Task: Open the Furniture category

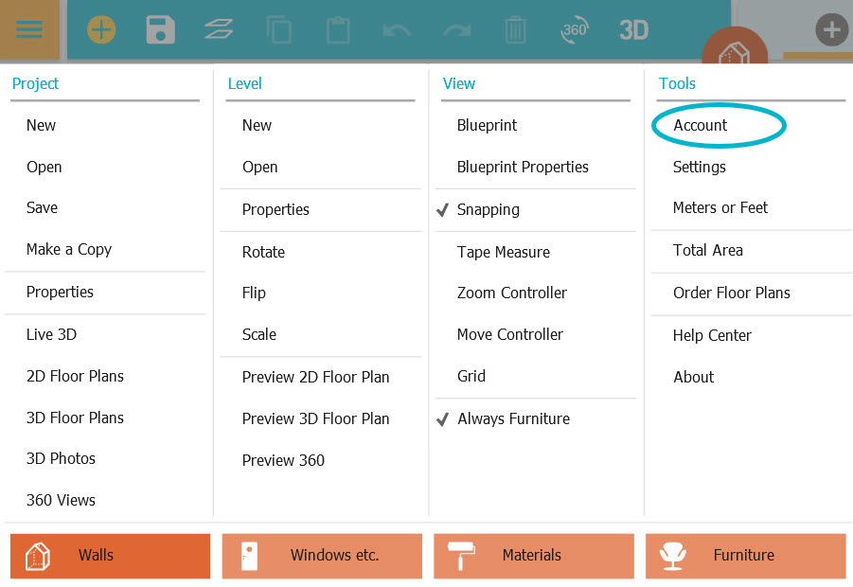Action: (745, 556)
